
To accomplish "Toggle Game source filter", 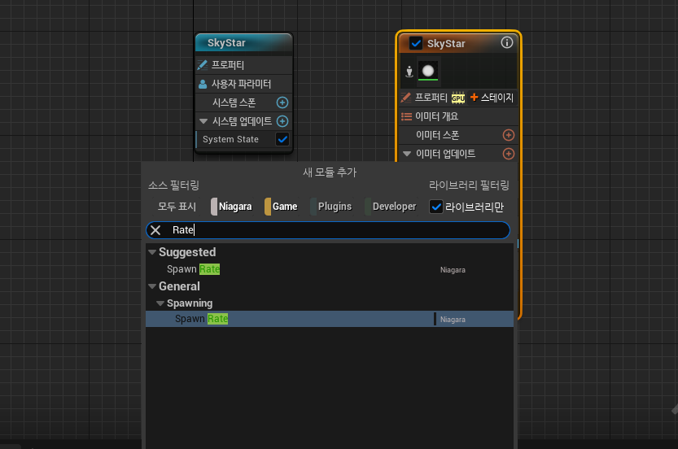I will pyautogui.click(x=282, y=207).
